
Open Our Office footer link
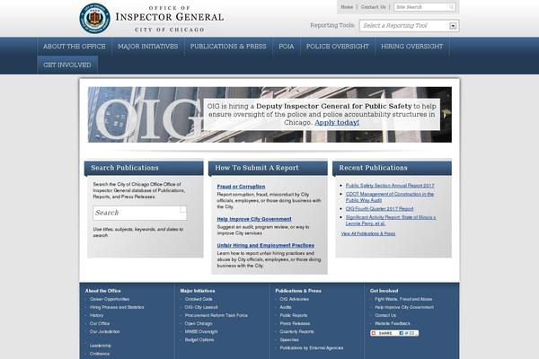pos(100,324)
